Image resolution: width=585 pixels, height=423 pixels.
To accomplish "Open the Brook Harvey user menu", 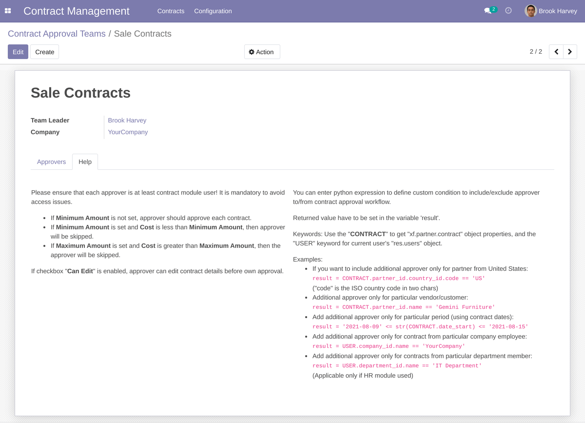I will [x=558, y=11].
